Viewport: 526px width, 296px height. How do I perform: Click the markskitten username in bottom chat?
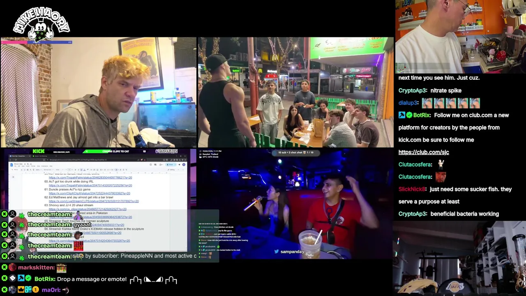tap(36, 268)
